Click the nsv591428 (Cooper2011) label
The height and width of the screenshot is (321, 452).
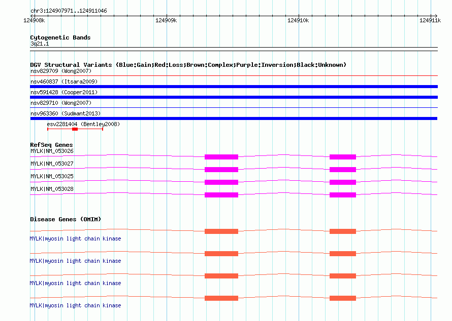[64, 92]
